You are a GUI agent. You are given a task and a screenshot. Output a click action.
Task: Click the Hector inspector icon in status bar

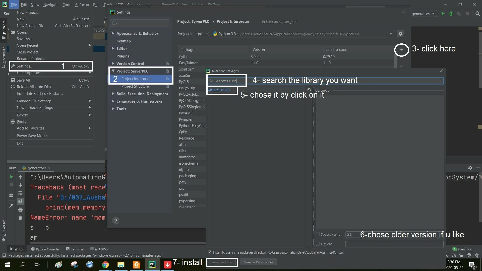[469, 255]
